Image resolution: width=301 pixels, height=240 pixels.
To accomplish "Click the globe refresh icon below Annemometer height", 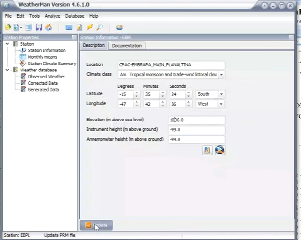I will pos(220,150).
